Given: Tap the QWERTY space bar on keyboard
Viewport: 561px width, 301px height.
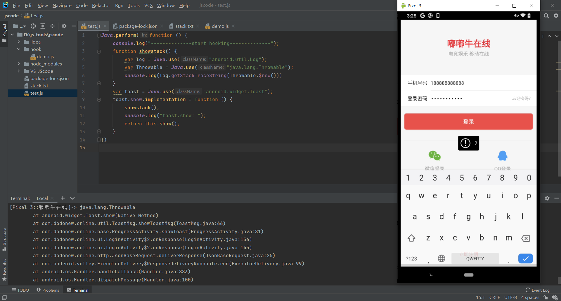Looking at the screenshot, I should (x=475, y=258).
